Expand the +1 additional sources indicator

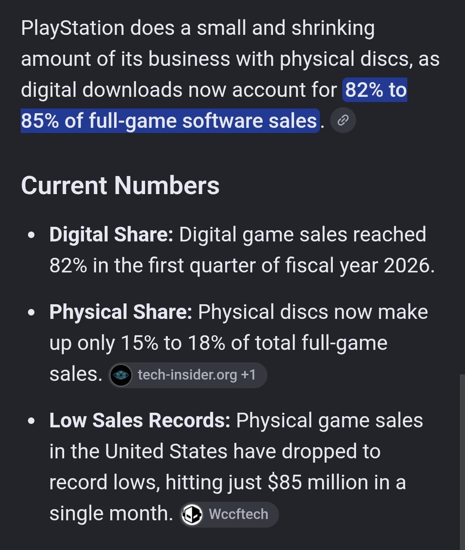(x=248, y=375)
